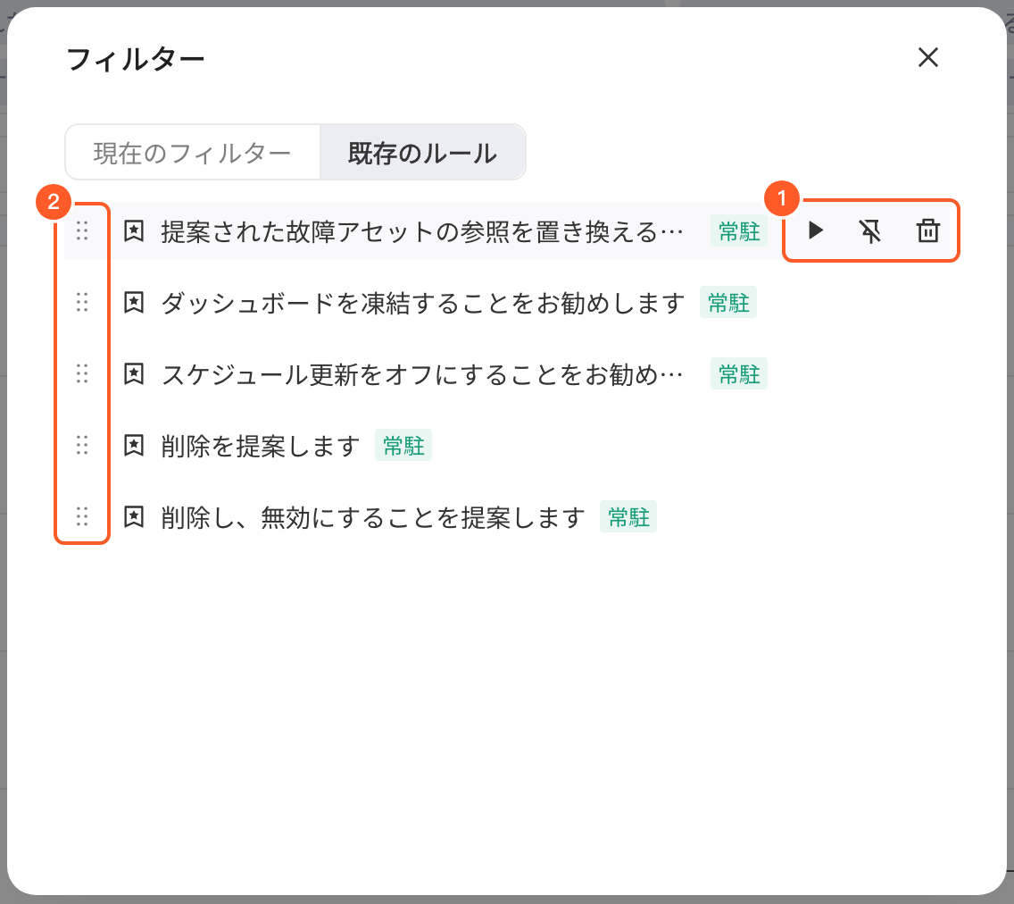Click 常駐 tag on スケジュール更新をオフ rule
Screen dimensions: 1014x904
(739, 374)
